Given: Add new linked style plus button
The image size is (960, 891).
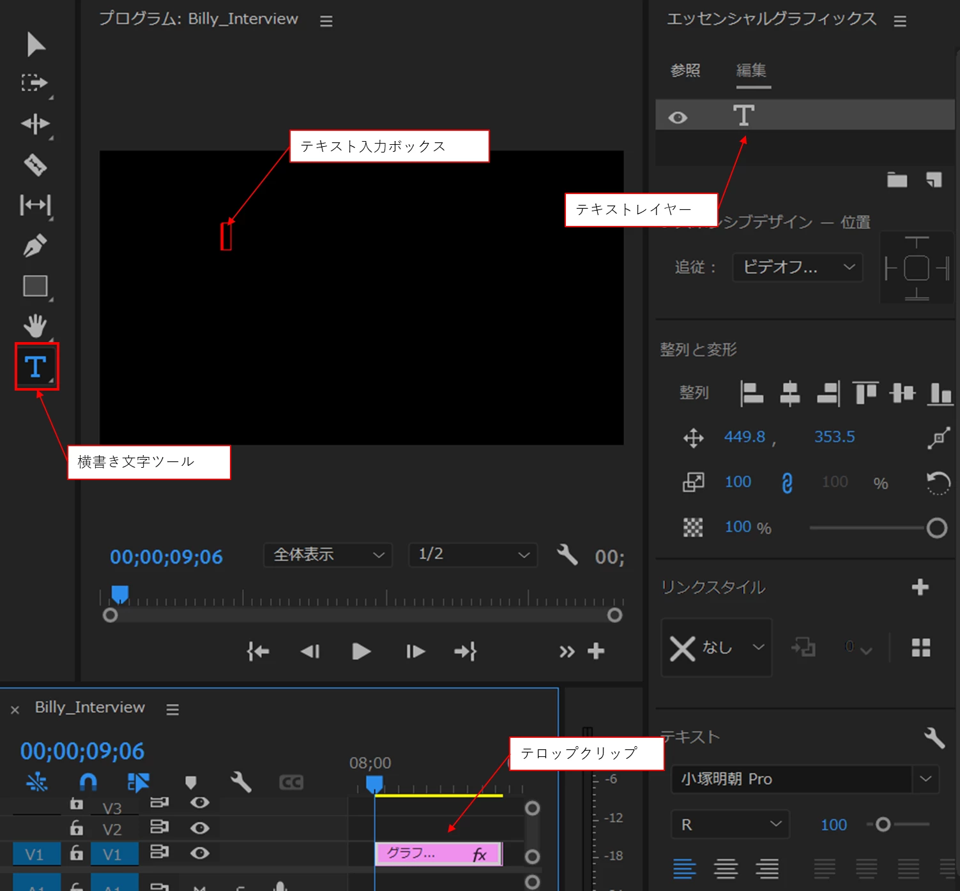Looking at the screenshot, I should [x=920, y=587].
